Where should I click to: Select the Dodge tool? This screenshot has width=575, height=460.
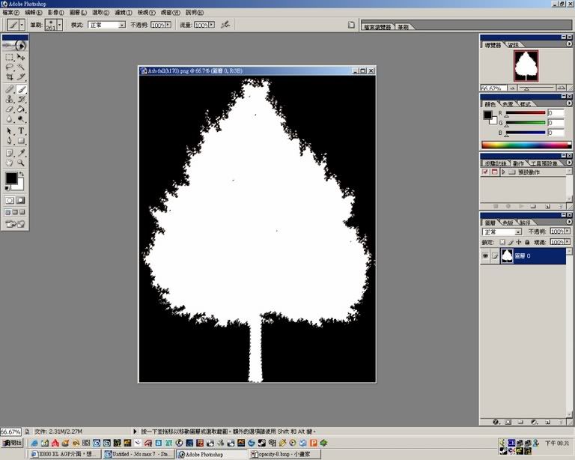click(21, 119)
